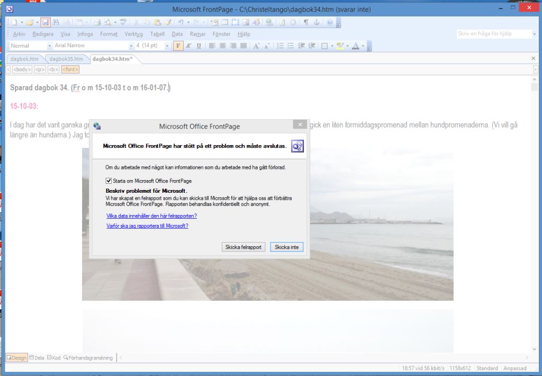
Task: Click the Borders icon in formatting toolbar
Action: pos(324,46)
